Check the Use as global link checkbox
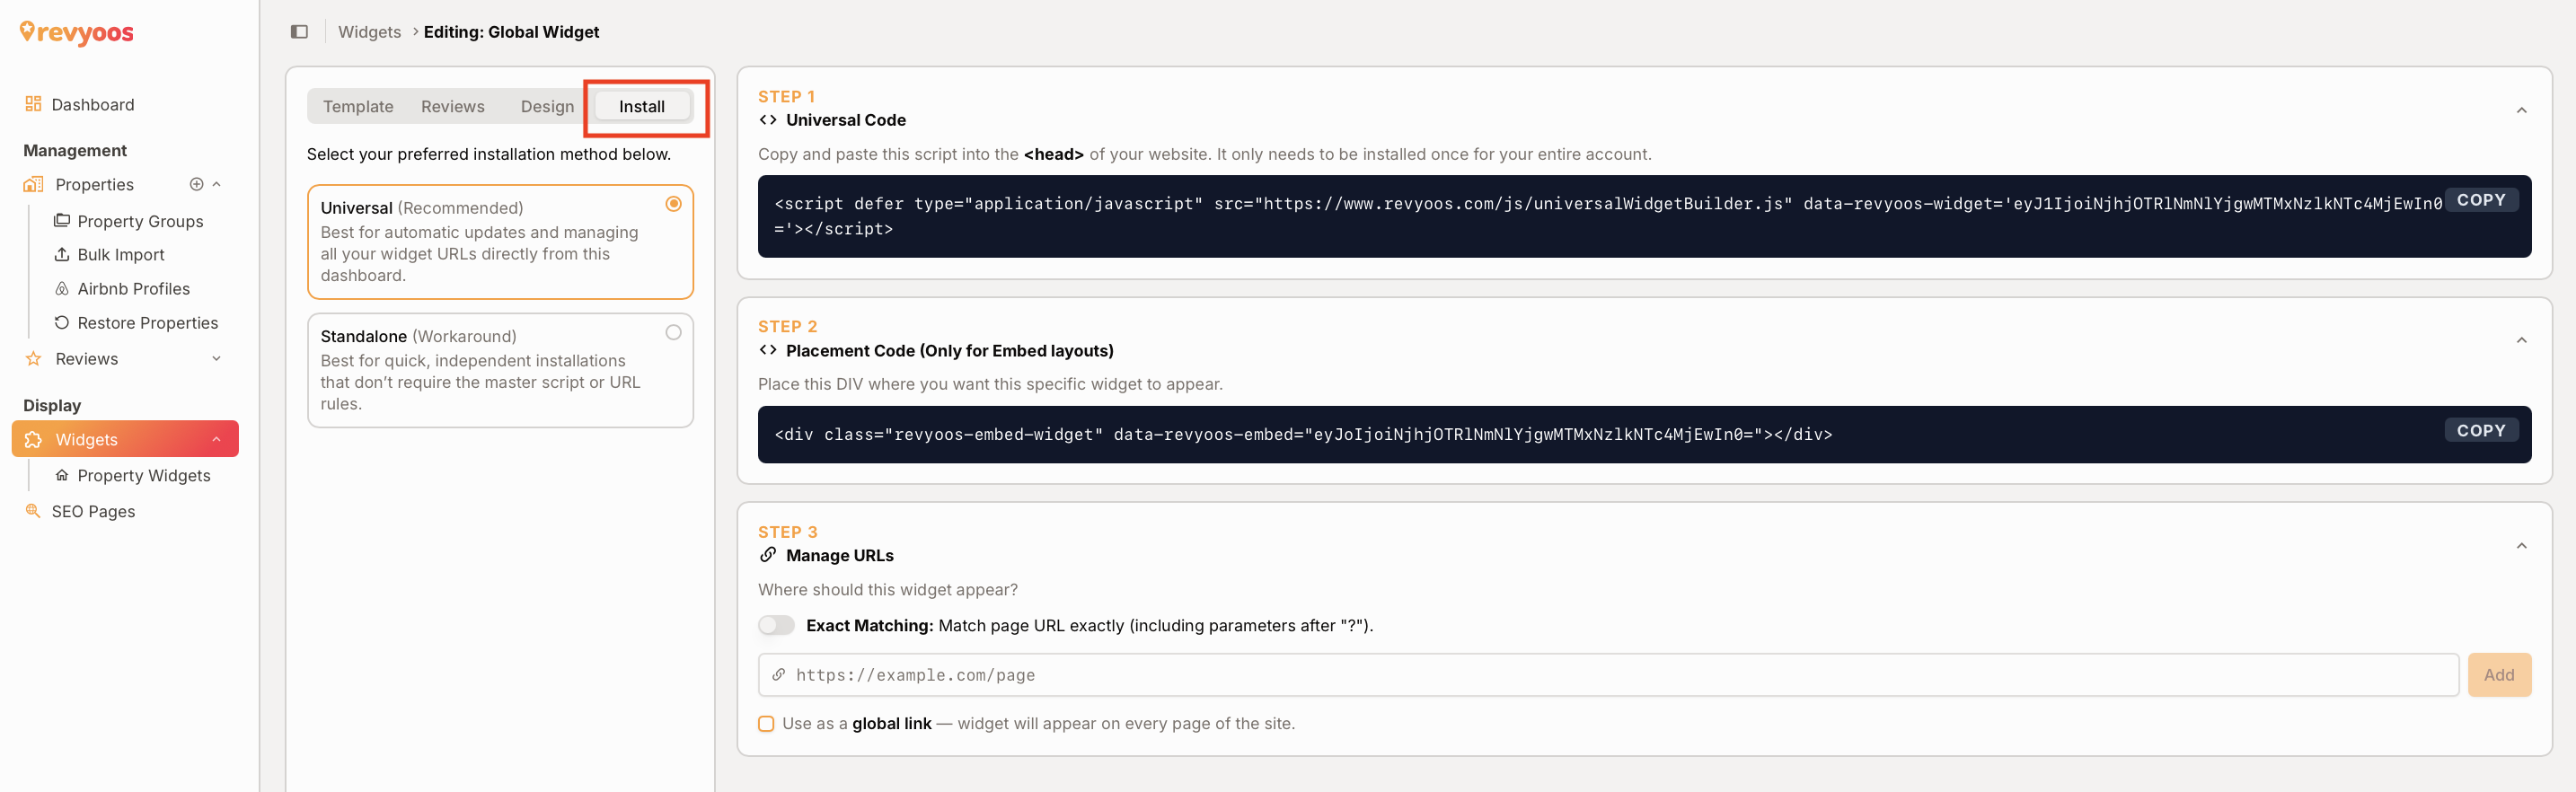 766,723
